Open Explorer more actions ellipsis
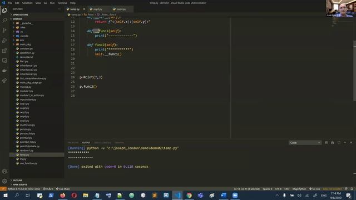 coord(60,9)
